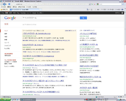Open the 編集 menu
Image resolution: width=126 pixels, height=101 pixels.
pos(9,7)
